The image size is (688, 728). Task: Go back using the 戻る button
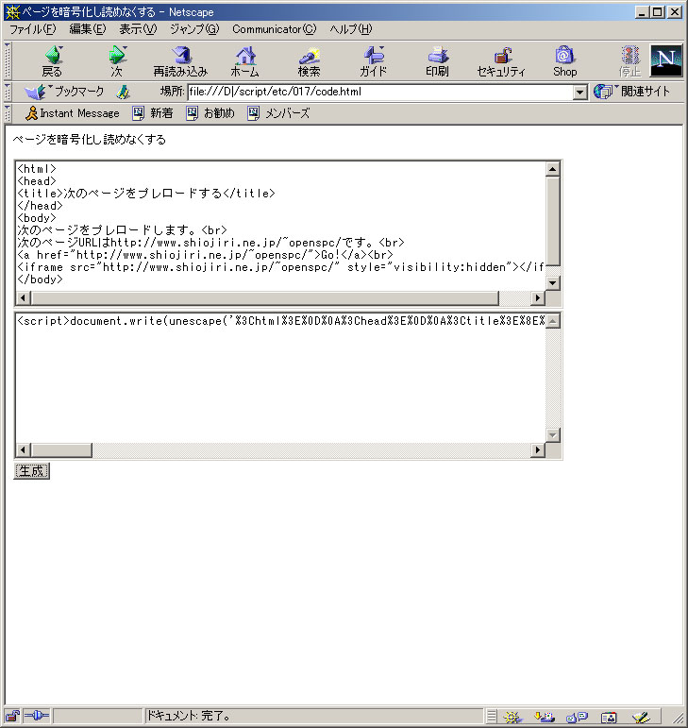point(52,60)
